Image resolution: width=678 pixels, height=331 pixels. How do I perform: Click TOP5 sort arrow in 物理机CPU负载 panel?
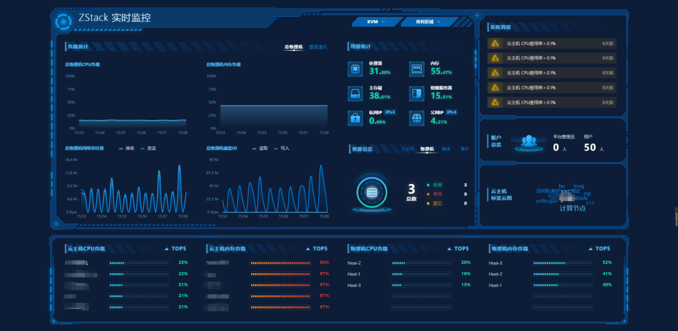[x=449, y=249]
